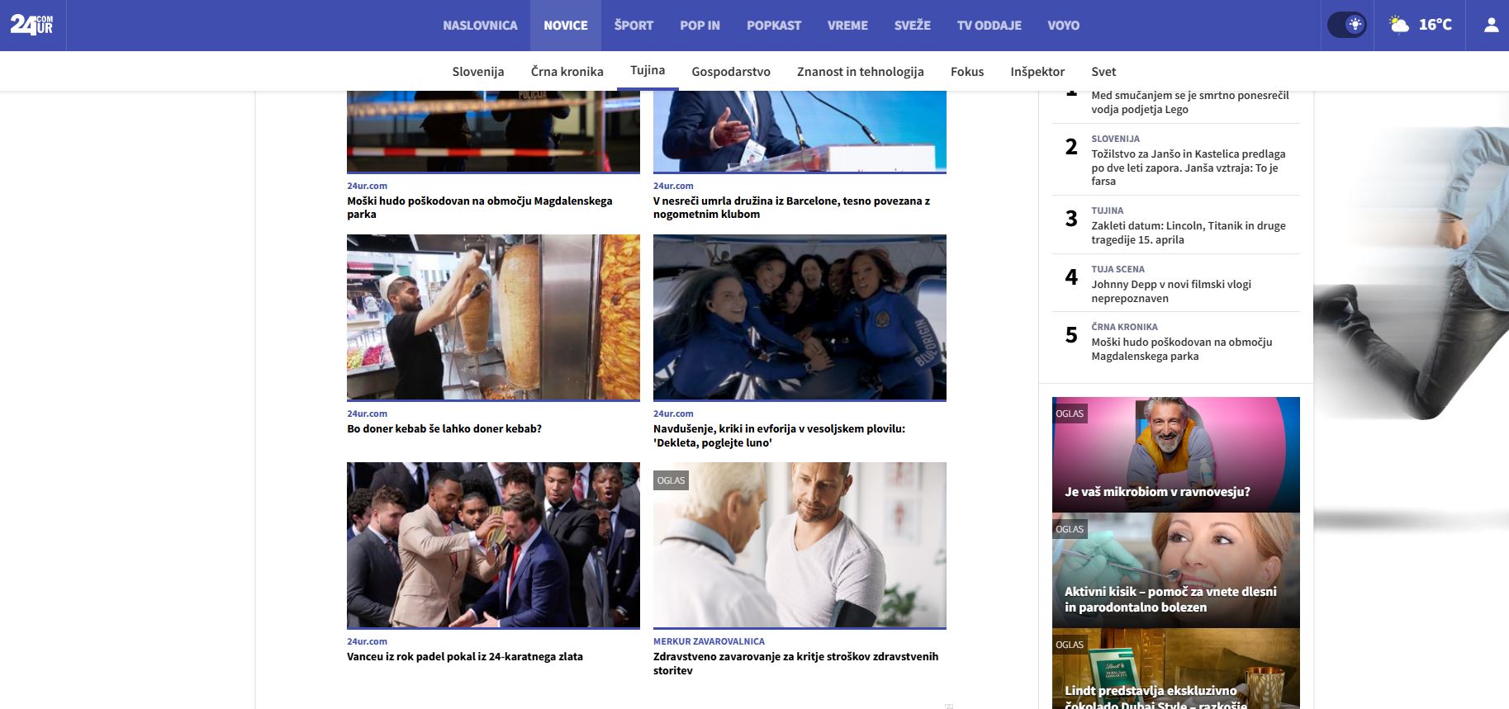Viewport: 1509px width, 709px height.
Task: Open the user profile icon
Action: [1491, 25]
